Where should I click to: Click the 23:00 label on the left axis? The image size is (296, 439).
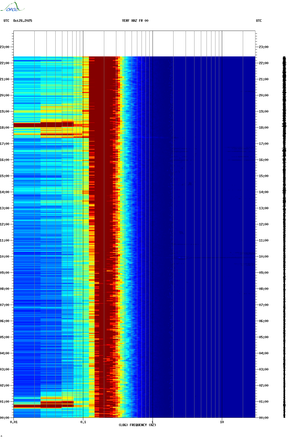[x=5, y=47]
